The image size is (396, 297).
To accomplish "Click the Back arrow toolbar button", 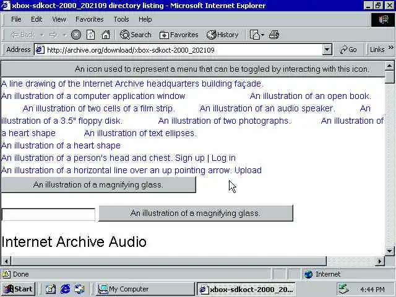I will [x=22, y=35].
